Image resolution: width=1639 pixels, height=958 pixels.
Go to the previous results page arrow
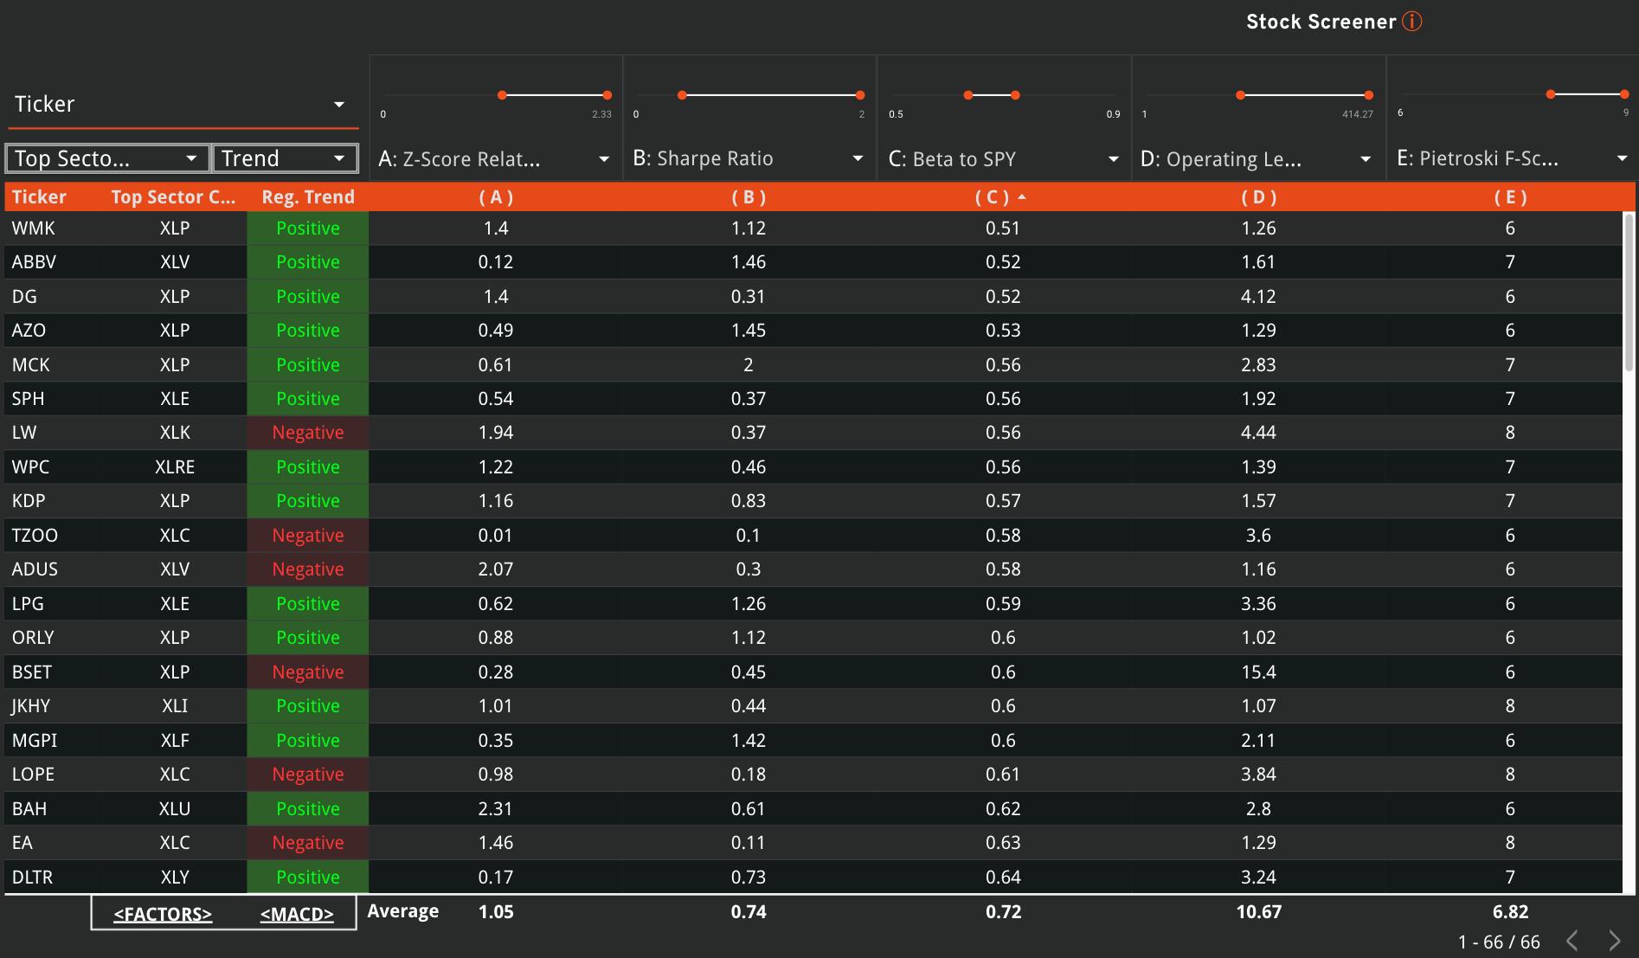click(1572, 941)
